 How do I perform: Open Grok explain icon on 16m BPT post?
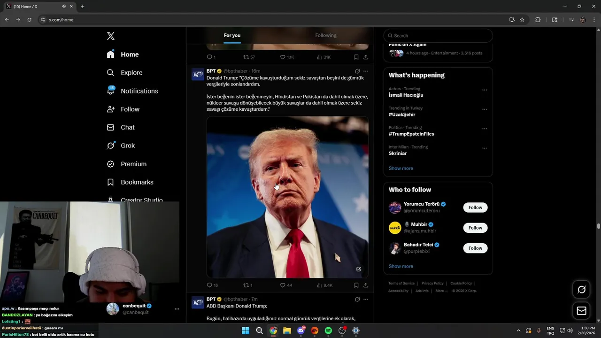point(357,71)
